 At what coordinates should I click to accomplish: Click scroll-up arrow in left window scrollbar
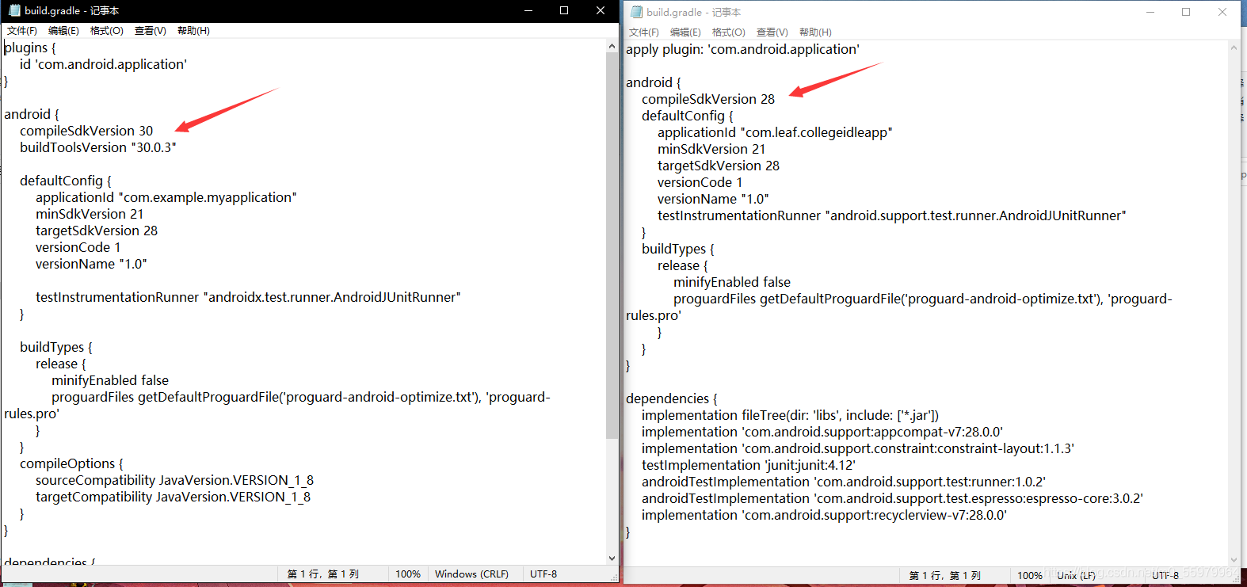click(x=612, y=46)
